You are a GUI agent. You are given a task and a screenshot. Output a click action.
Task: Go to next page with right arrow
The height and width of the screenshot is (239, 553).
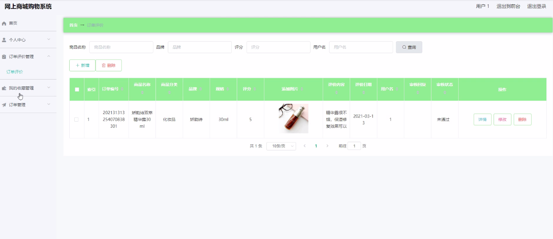pos(327,146)
